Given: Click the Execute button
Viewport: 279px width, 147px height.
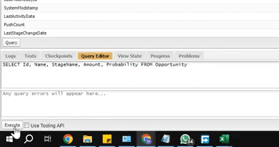Looking at the screenshot, I should 12,125.
